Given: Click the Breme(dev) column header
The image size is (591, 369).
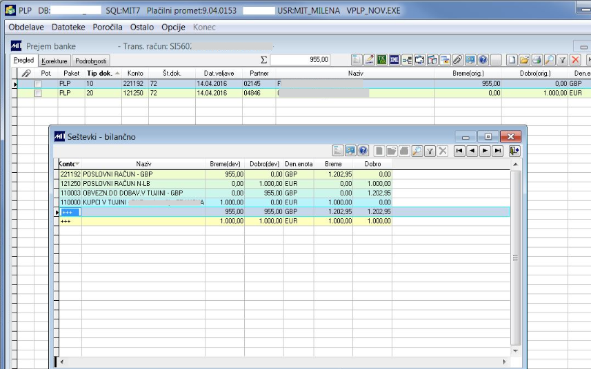Looking at the screenshot, I should click(x=225, y=164).
